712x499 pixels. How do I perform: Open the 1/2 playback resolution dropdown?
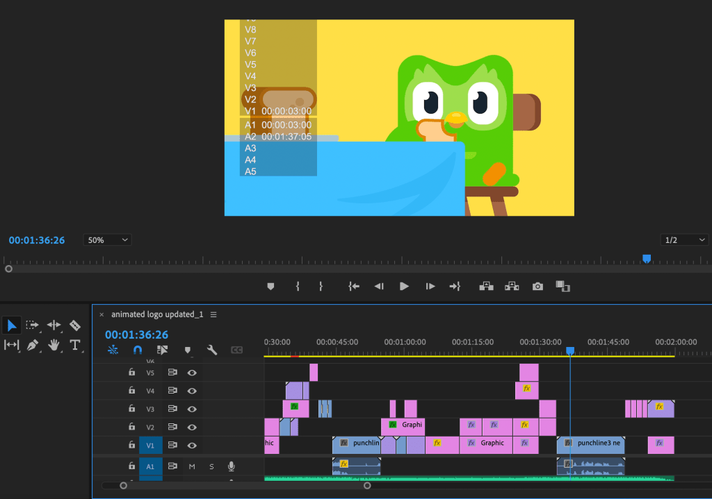(684, 240)
